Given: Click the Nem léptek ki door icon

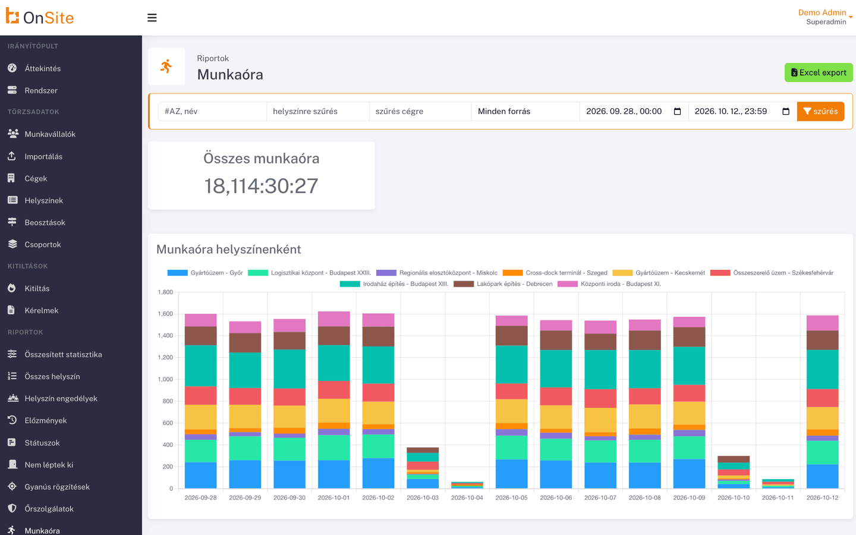Looking at the screenshot, I should (x=12, y=464).
